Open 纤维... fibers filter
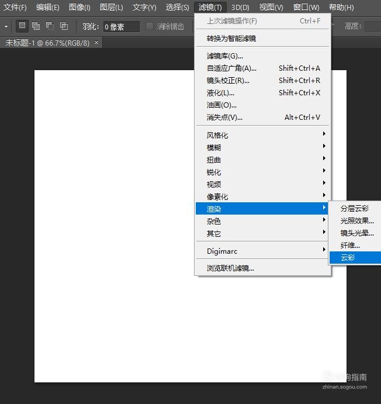Screen dimensions: 381x404 [x=355, y=246]
